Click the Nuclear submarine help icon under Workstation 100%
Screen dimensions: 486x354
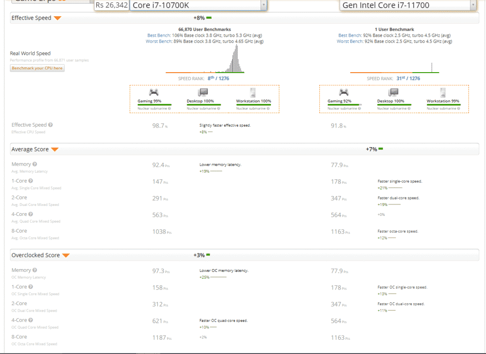point(268,109)
